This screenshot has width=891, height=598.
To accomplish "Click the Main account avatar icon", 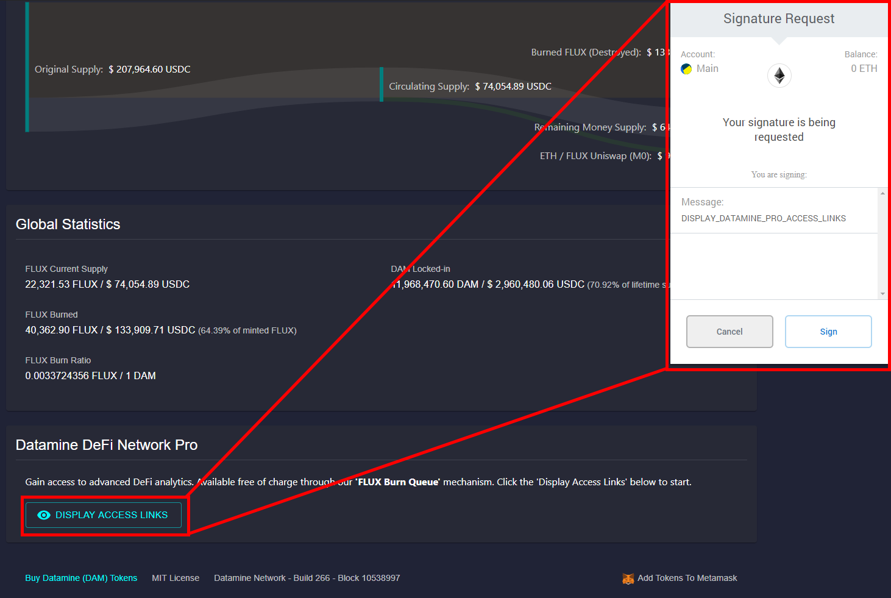I will (x=686, y=69).
